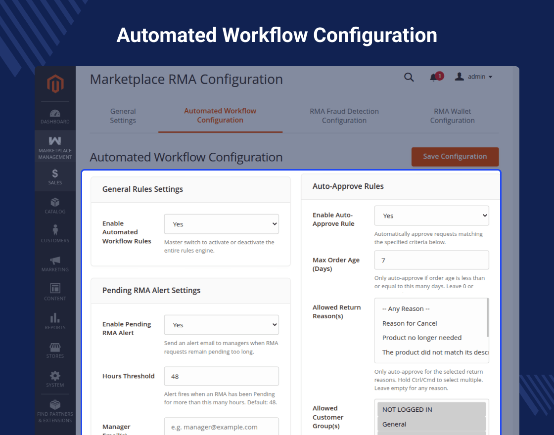This screenshot has width=554, height=435.
Task: Switch to RMA Wallet Configuration tab
Action: (452, 116)
